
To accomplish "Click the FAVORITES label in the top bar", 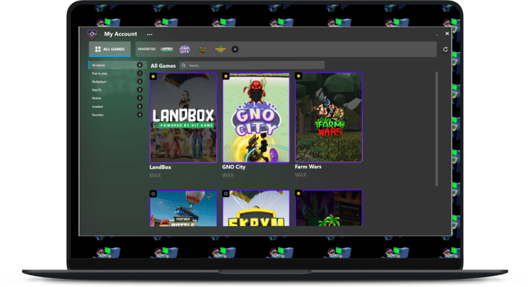I will (146, 49).
